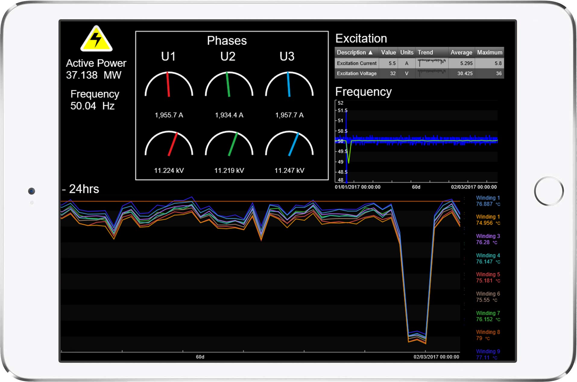The width and height of the screenshot is (577, 382).
Task: Click the unit cell A for Excitation Current
Action: click(x=407, y=63)
